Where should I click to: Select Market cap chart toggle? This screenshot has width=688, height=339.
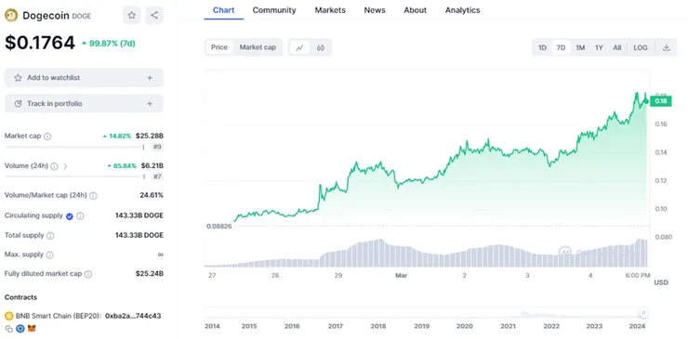pos(258,47)
